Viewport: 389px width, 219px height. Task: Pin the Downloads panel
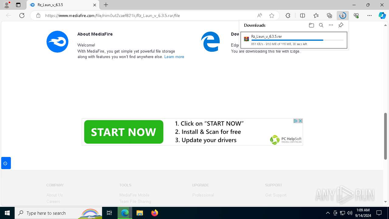pyautogui.click(x=341, y=25)
